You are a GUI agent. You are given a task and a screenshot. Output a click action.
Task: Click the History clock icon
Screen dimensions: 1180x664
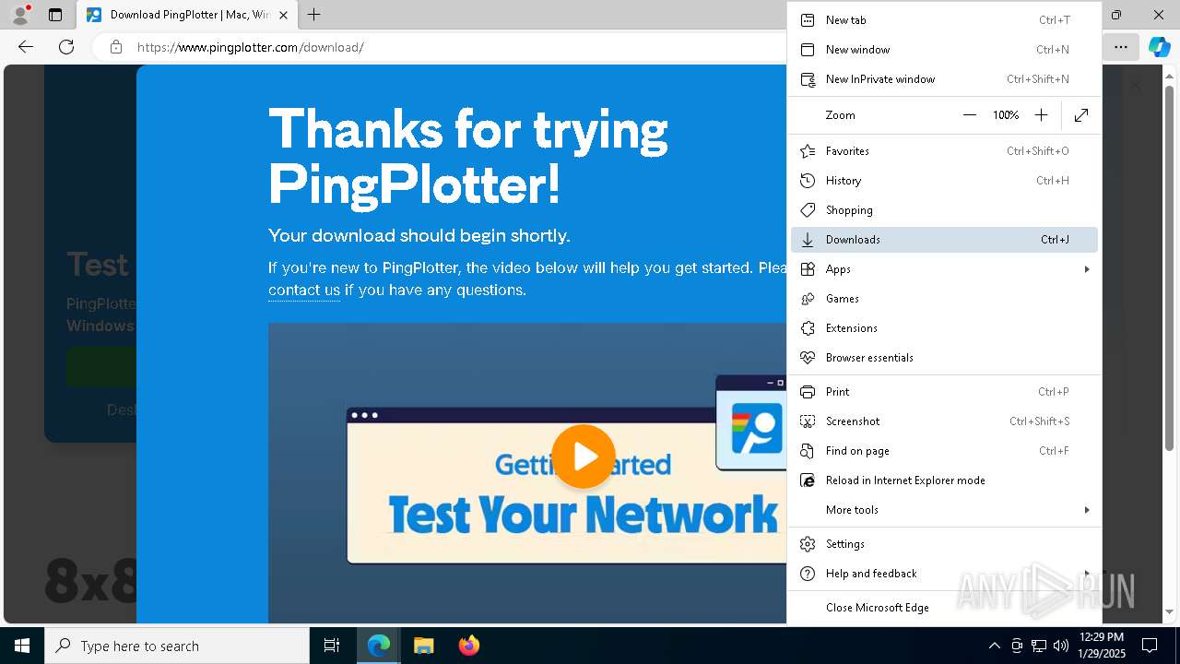pyautogui.click(x=808, y=181)
